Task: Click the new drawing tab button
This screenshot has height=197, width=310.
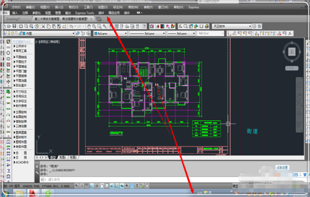Action: [x=99, y=19]
